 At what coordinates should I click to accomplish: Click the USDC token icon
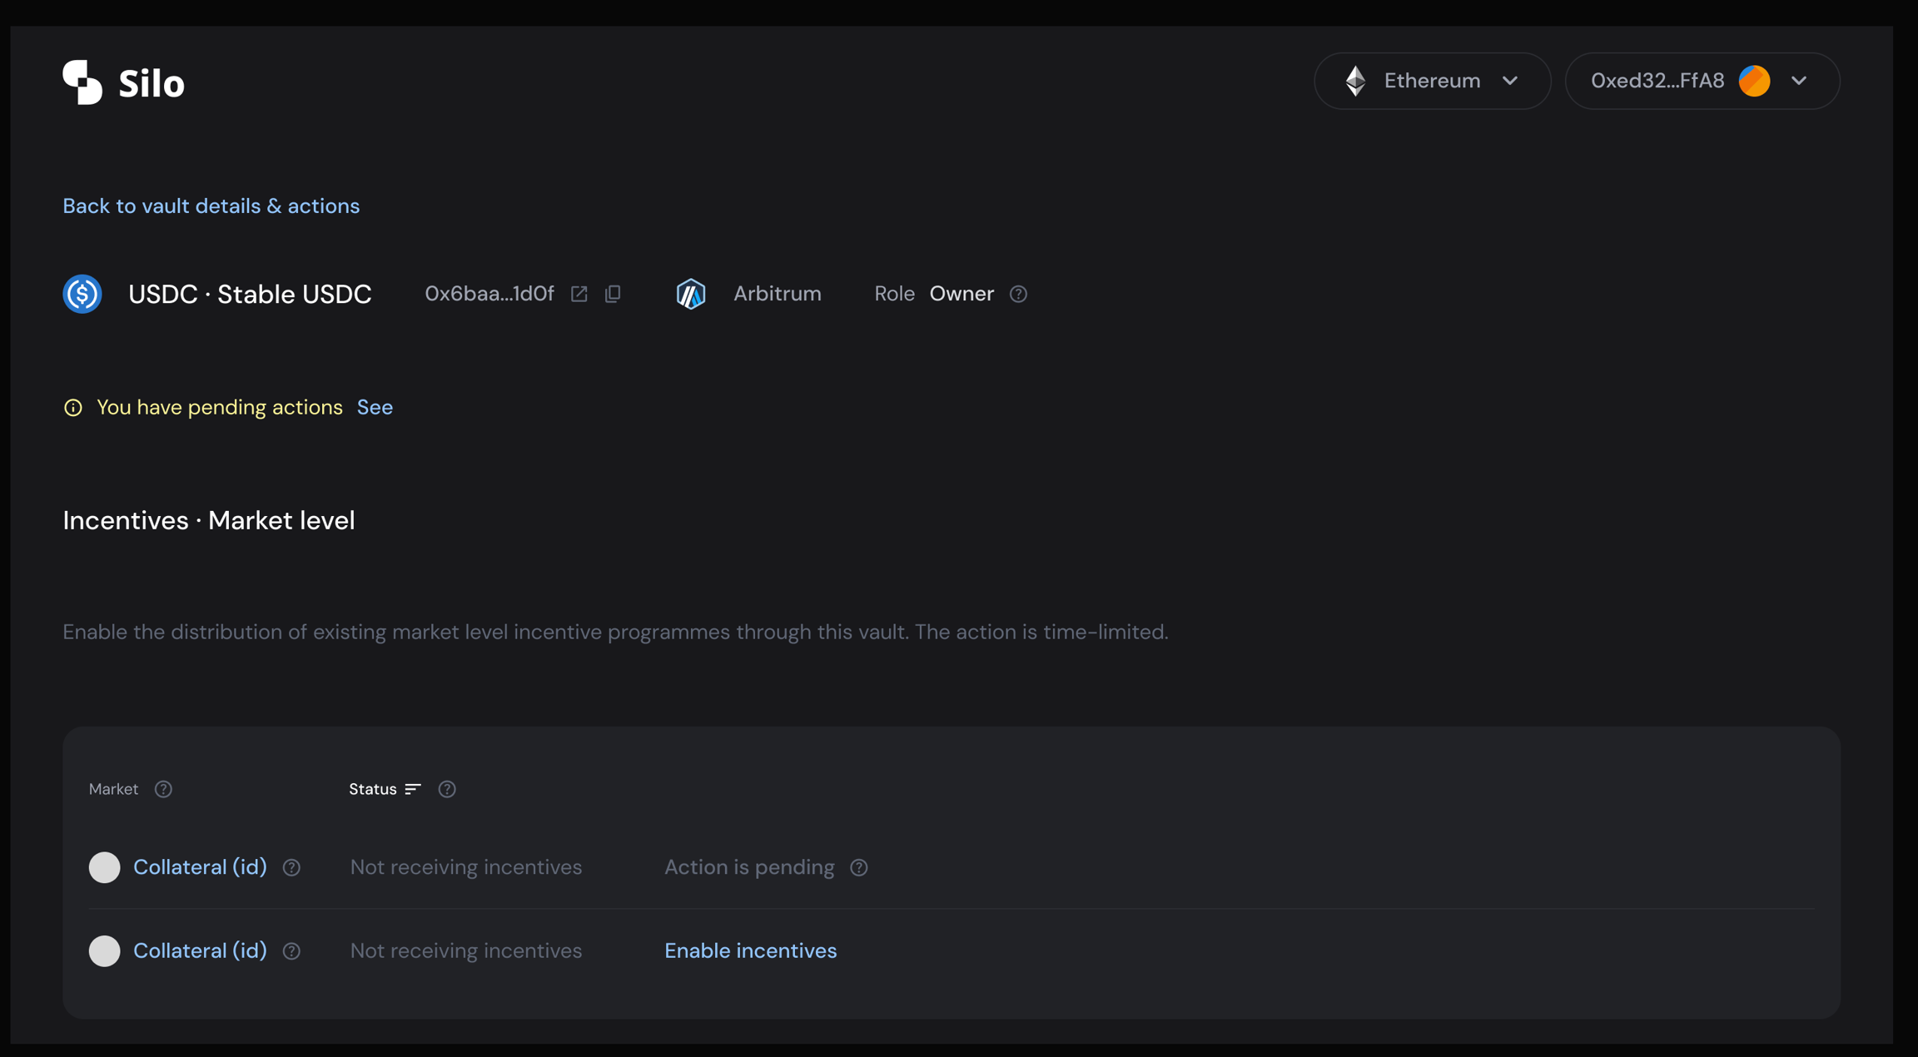point(82,294)
